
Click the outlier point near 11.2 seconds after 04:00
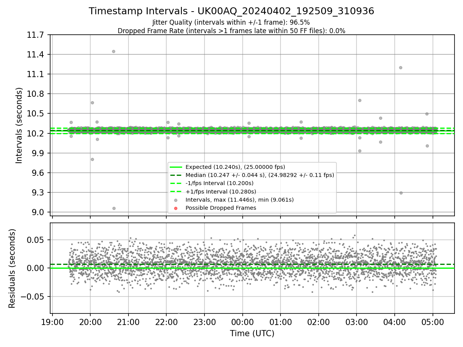[x=400, y=67]
